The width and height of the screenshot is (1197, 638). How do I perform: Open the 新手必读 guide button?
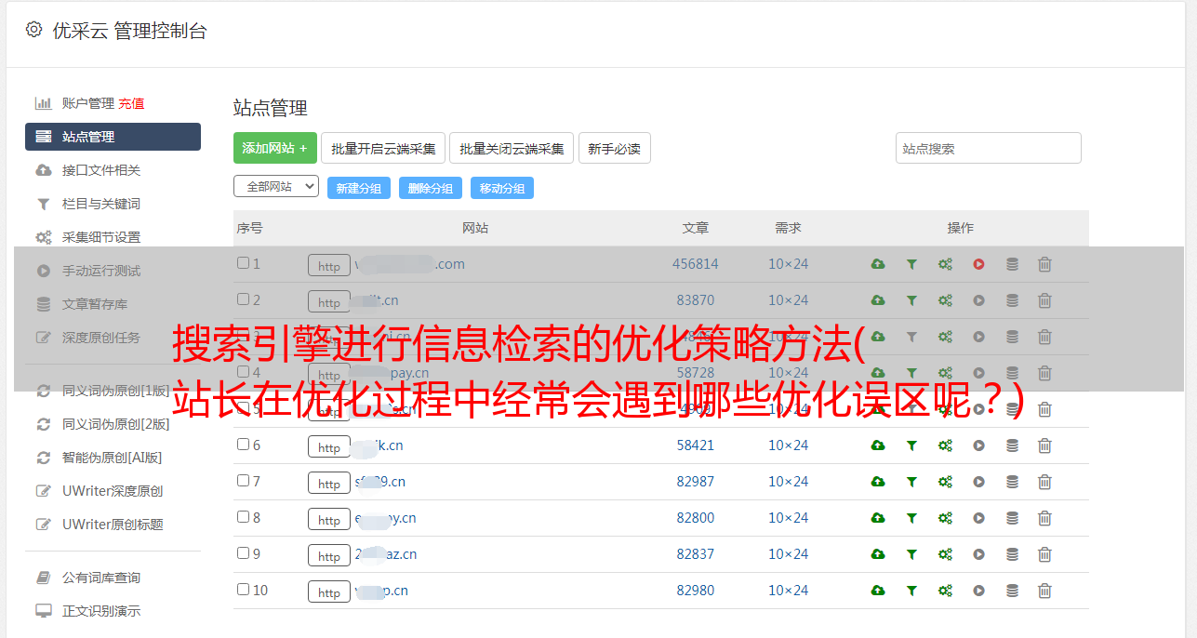point(614,148)
